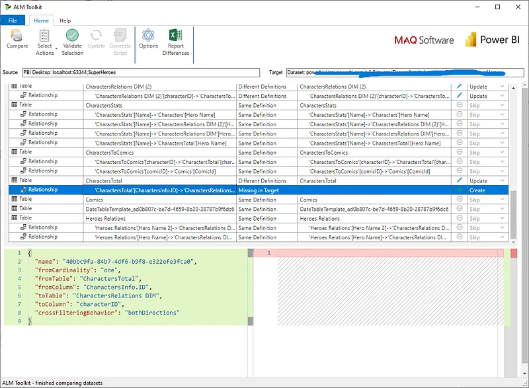The width and height of the screenshot is (529, 388).
Task: Export with the Report Differences Excel button
Action: [x=176, y=42]
